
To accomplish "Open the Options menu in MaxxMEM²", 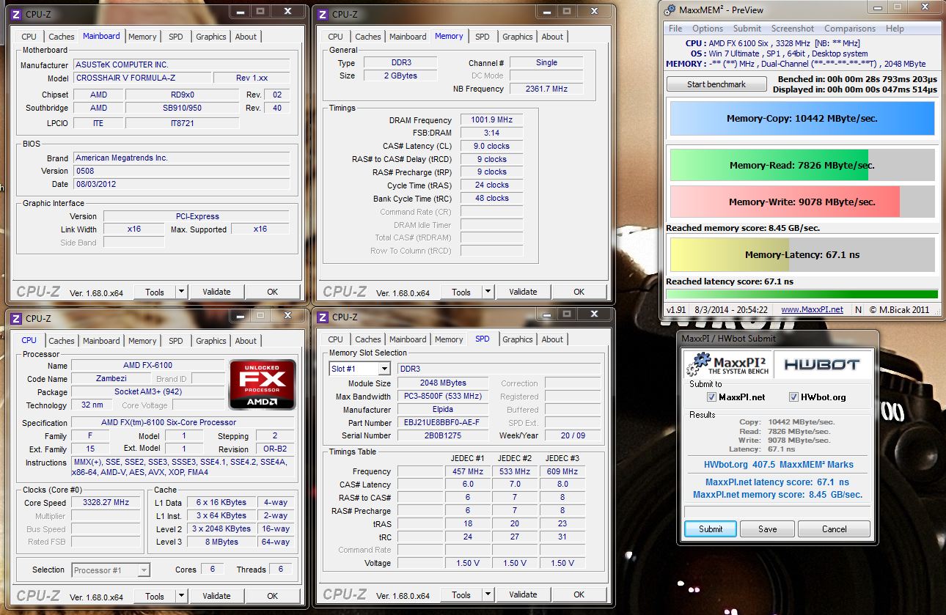I will tap(708, 29).
